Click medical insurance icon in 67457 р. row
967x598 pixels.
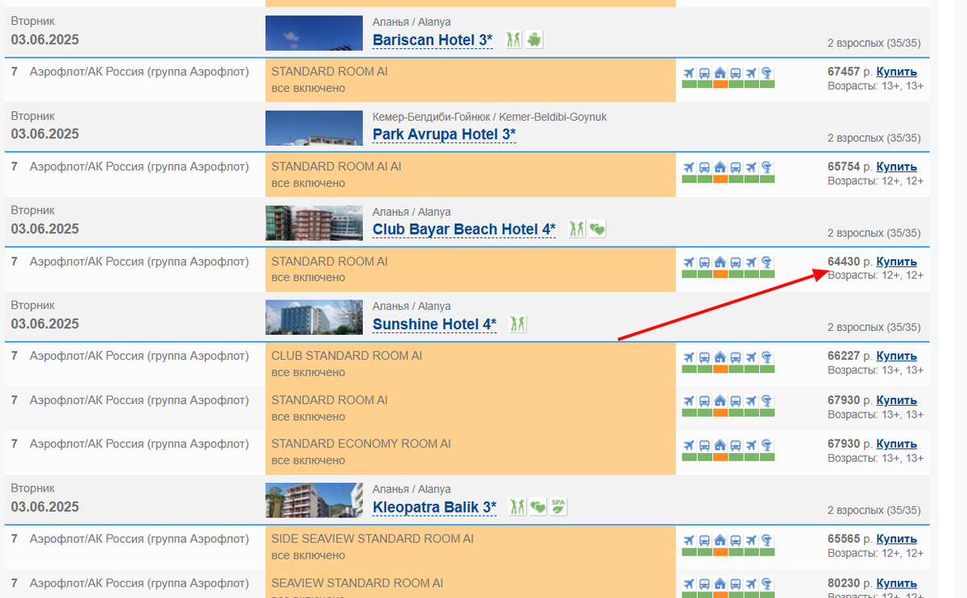point(767,74)
